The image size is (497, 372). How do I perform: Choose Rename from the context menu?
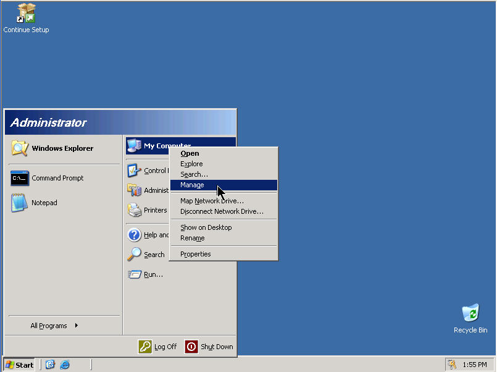223,238
